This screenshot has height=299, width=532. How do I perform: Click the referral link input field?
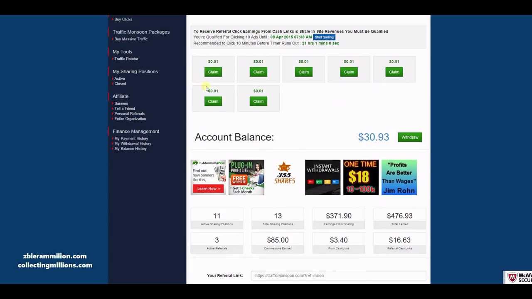pyautogui.click(x=339, y=276)
